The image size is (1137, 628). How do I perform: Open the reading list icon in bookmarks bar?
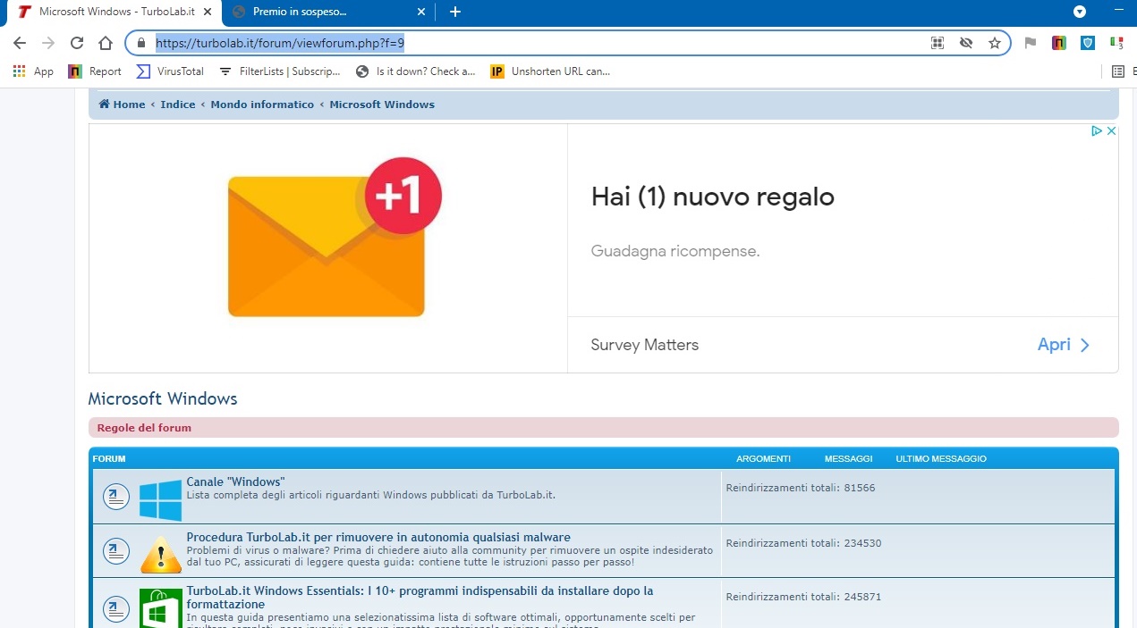1117,71
